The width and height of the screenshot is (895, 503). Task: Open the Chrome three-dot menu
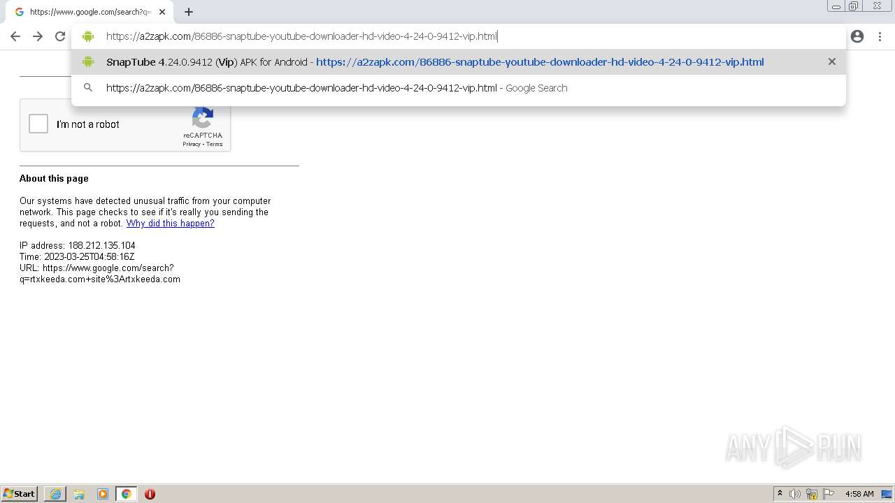pos(880,36)
